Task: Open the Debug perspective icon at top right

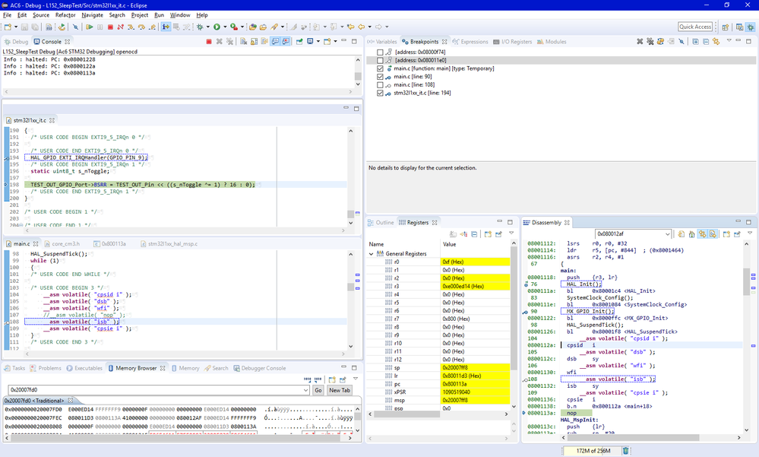Action: click(751, 27)
